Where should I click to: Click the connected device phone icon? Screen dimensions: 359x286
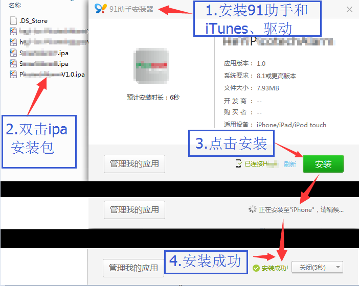pos(239,164)
